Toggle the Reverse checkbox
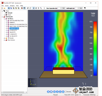This screenshot has height=96, width=102. tap(66, 92)
